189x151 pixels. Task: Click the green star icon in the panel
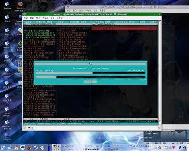tap(42, 147)
